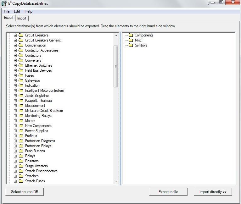Click the Motors folder icon

[x=21, y=121]
